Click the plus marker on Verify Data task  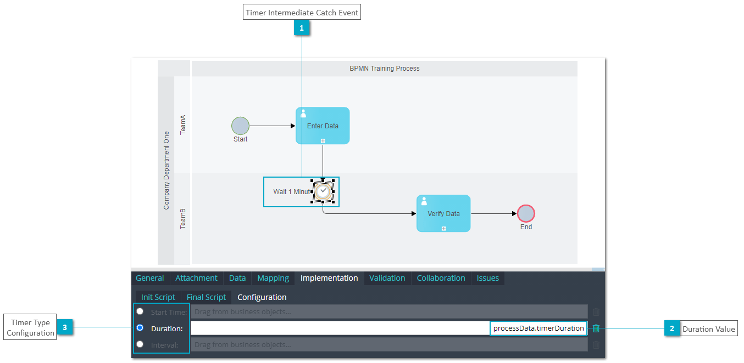[443, 228]
